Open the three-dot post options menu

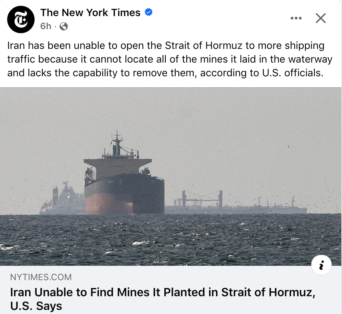pyautogui.click(x=296, y=18)
